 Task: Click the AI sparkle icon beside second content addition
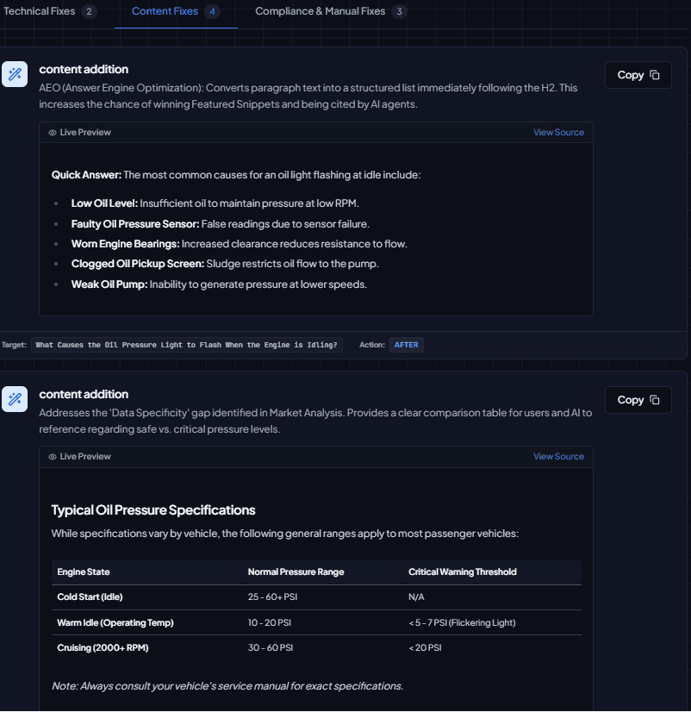(15, 399)
